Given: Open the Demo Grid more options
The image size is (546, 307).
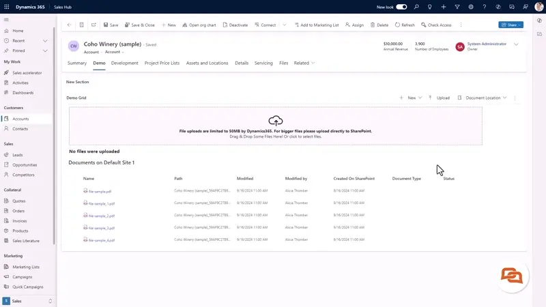Looking at the screenshot, I should [x=515, y=98].
